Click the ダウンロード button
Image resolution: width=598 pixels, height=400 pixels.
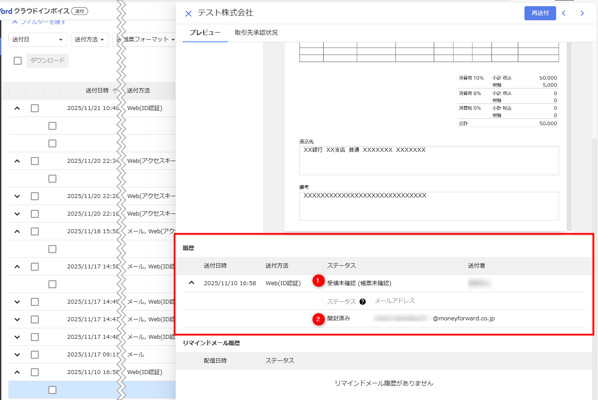[x=48, y=61]
